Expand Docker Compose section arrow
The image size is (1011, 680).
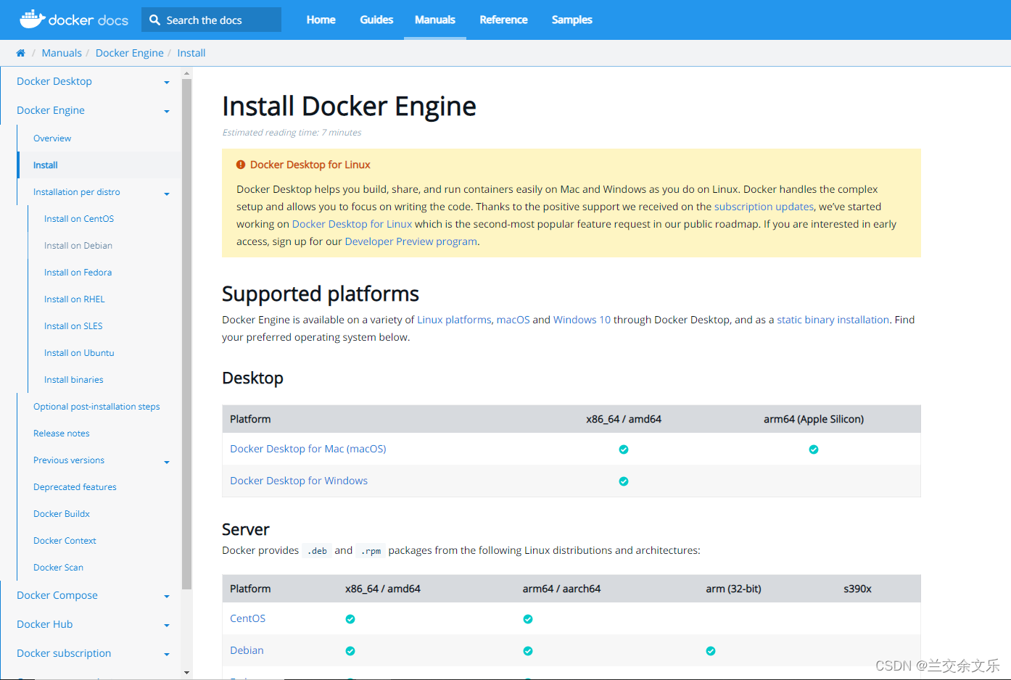(x=167, y=597)
